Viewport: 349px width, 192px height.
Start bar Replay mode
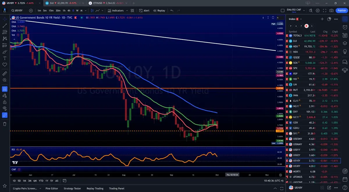[x=159, y=10]
